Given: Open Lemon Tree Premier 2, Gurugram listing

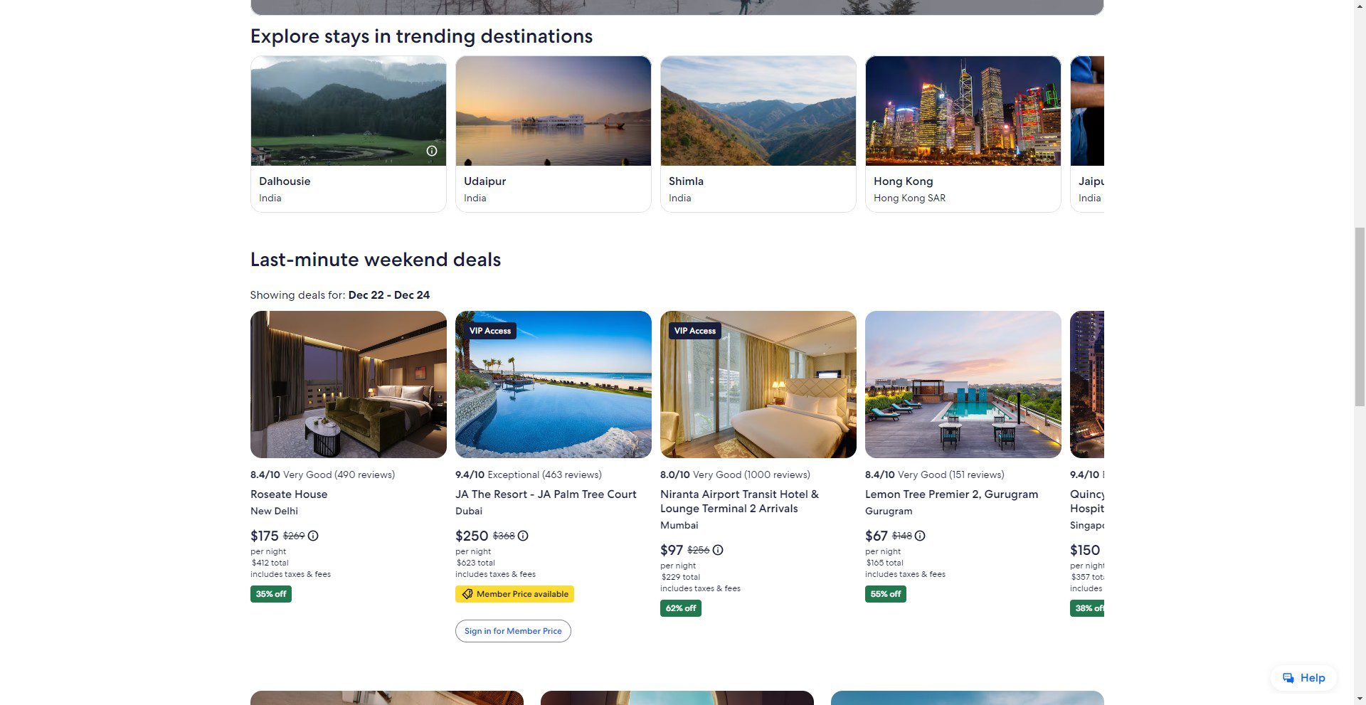Looking at the screenshot, I should 951,494.
